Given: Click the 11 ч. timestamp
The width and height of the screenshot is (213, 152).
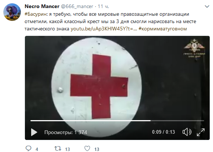Looking at the screenshot, I should coord(103,6).
